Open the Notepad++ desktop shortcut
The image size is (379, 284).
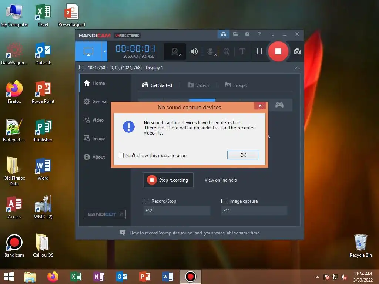click(14, 131)
